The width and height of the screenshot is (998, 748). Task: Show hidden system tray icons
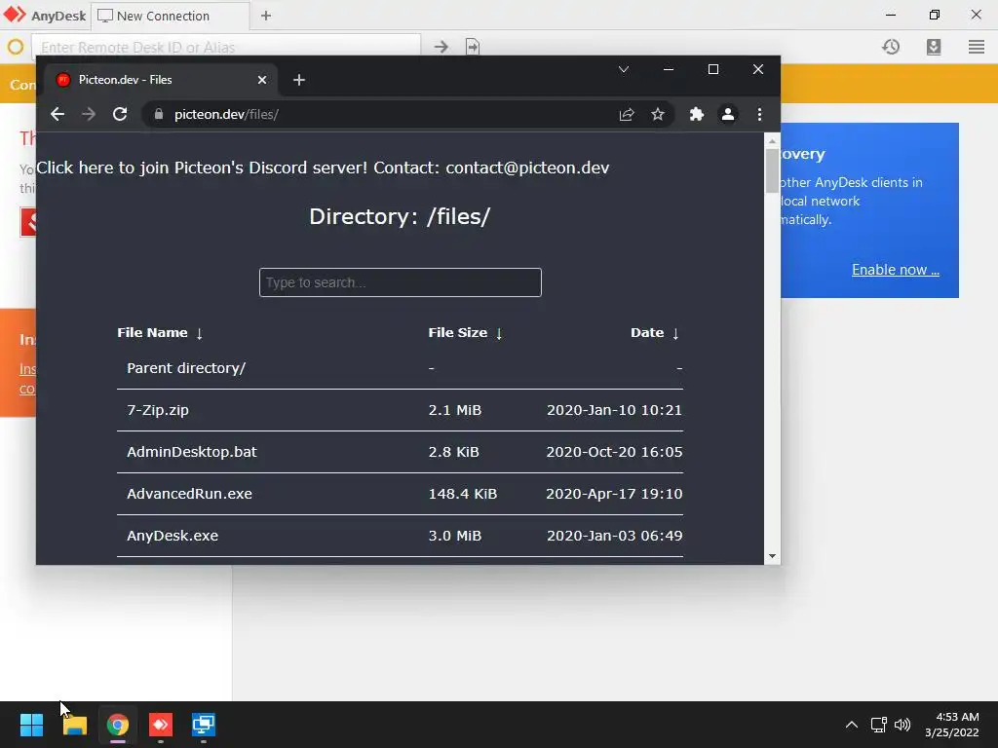(x=852, y=725)
